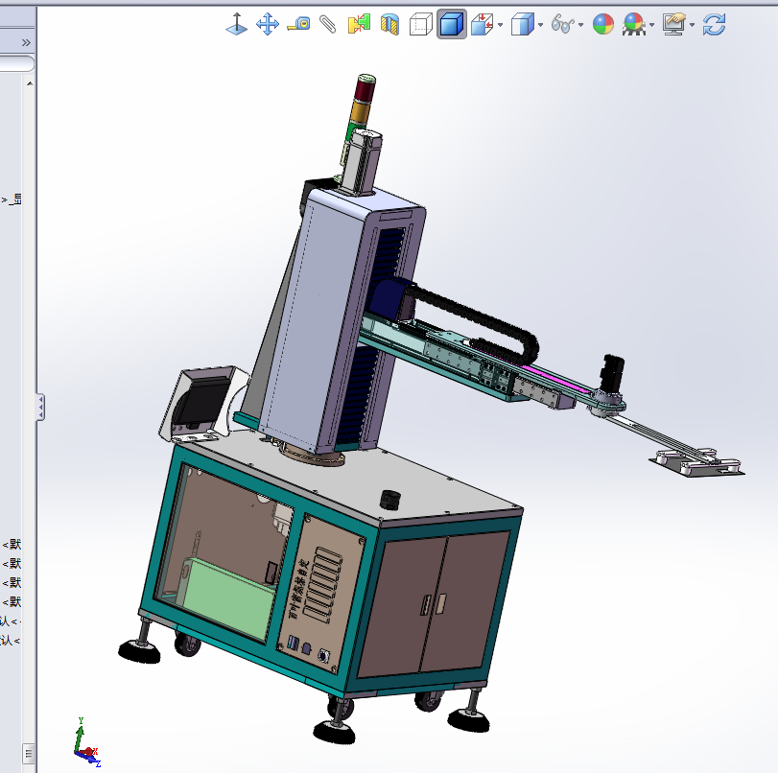This screenshot has height=773, width=778.
Task: Switch to wireframe display style
Action: click(x=420, y=24)
